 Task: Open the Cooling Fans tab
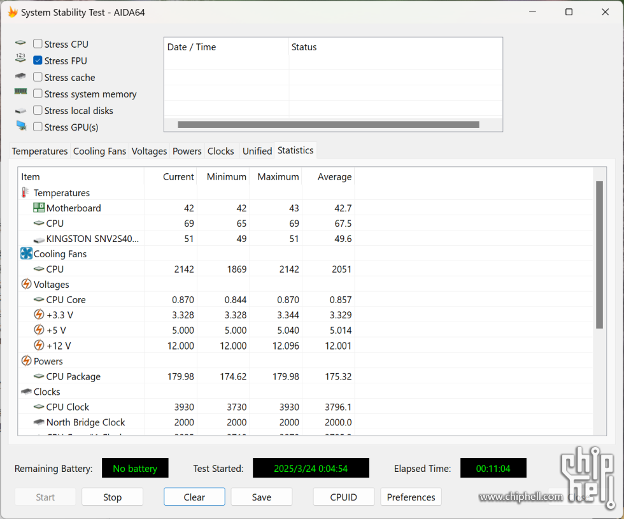tap(99, 152)
